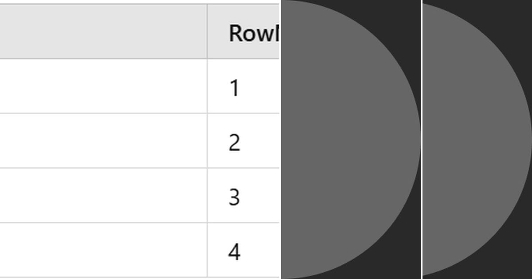Click the grid line between rows 1 and 2
532x279 pixels.
(140, 113)
